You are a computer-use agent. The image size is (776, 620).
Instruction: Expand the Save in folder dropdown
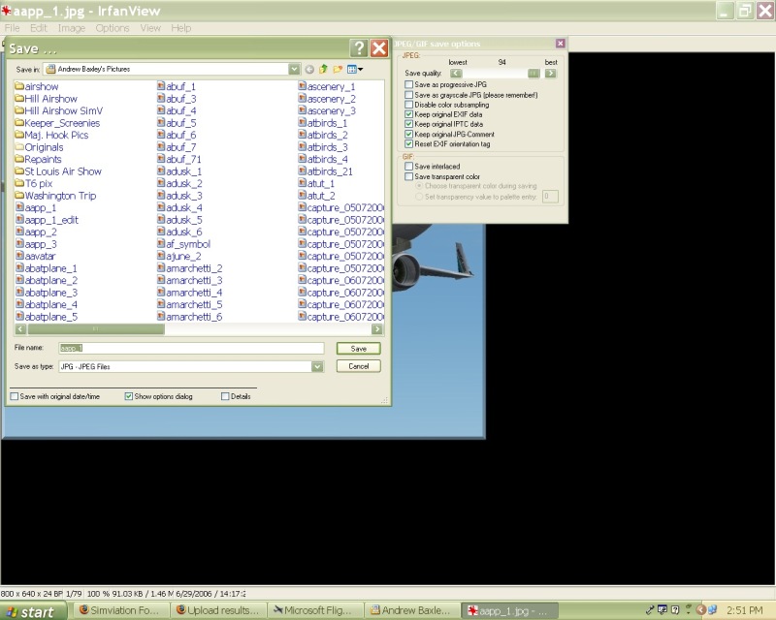[294, 70]
